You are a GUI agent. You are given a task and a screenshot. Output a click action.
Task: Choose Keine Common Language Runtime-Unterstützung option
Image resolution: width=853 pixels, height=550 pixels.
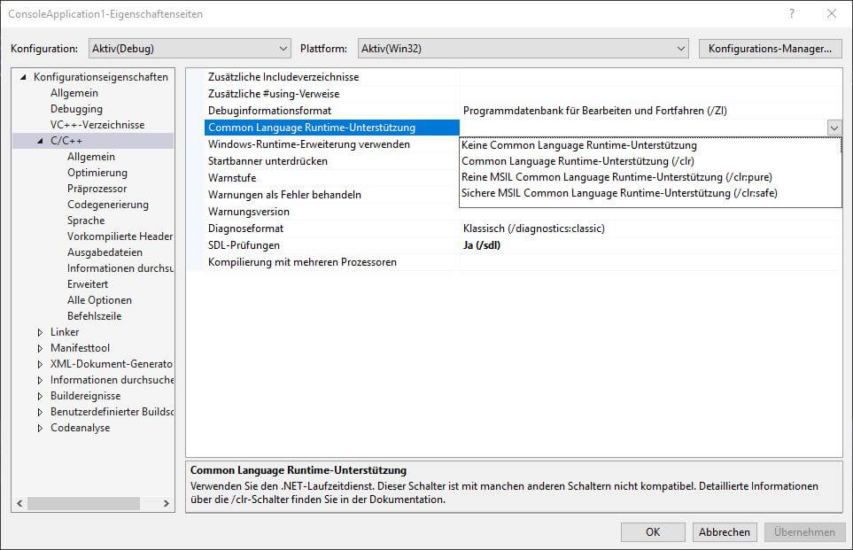coord(578,145)
